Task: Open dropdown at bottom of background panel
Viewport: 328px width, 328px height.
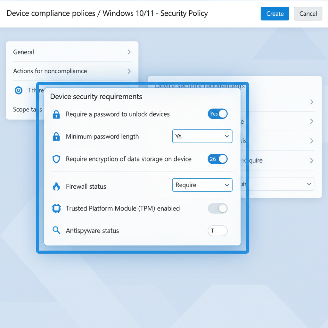Action: click(277, 184)
